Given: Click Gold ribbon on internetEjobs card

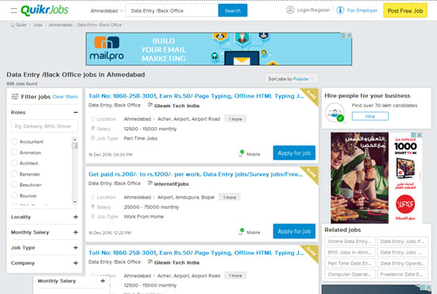Looking at the screenshot, I should point(311,173).
